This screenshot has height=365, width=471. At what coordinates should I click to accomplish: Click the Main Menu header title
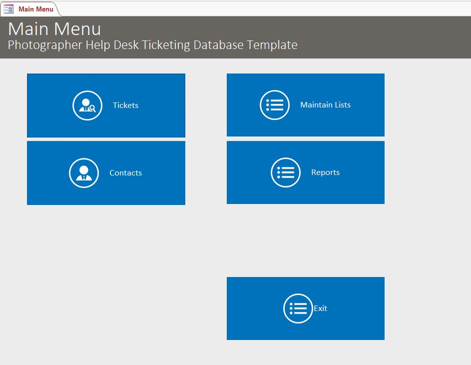[54, 29]
